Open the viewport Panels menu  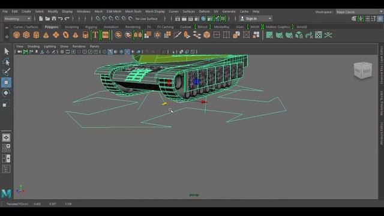[x=94, y=46]
